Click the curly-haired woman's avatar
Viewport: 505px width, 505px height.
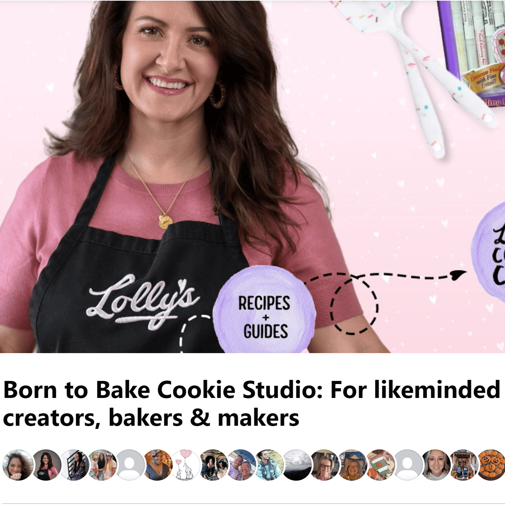pos(18,465)
